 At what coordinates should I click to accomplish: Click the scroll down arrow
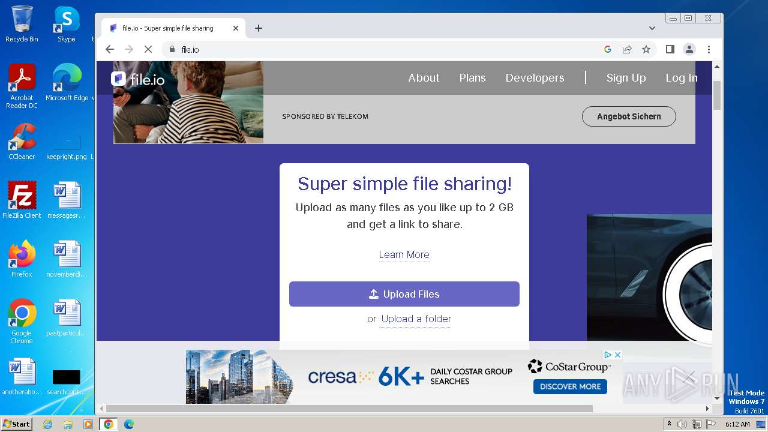pyautogui.click(x=717, y=398)
